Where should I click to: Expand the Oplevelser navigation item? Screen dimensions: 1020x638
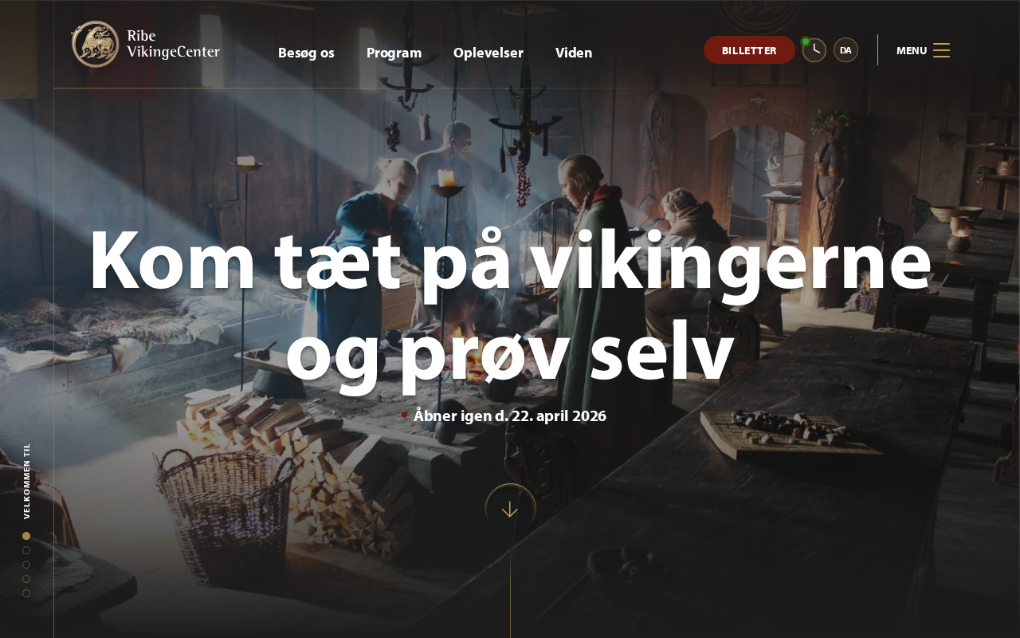point(488,53)
